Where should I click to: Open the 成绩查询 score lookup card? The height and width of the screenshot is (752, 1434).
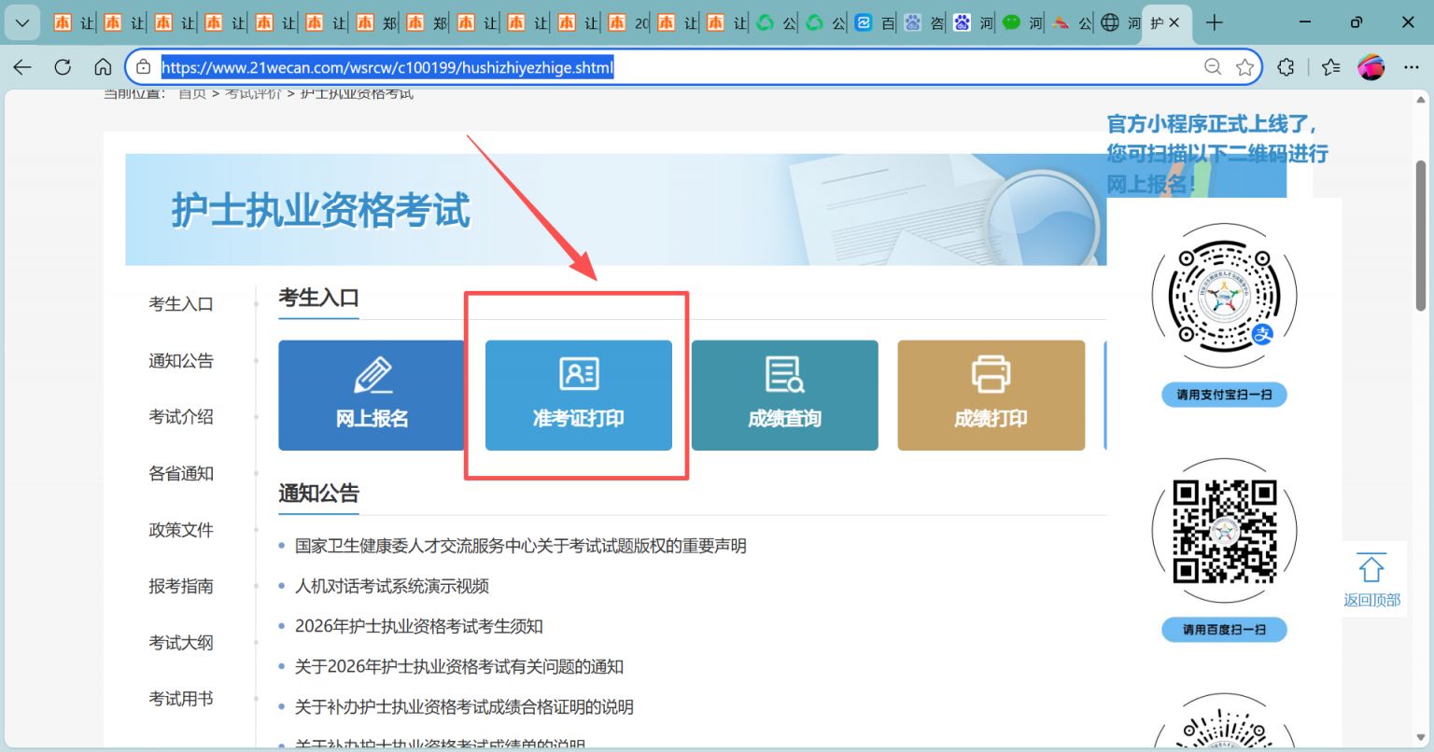pyautogui.click(x=785, y=396)
